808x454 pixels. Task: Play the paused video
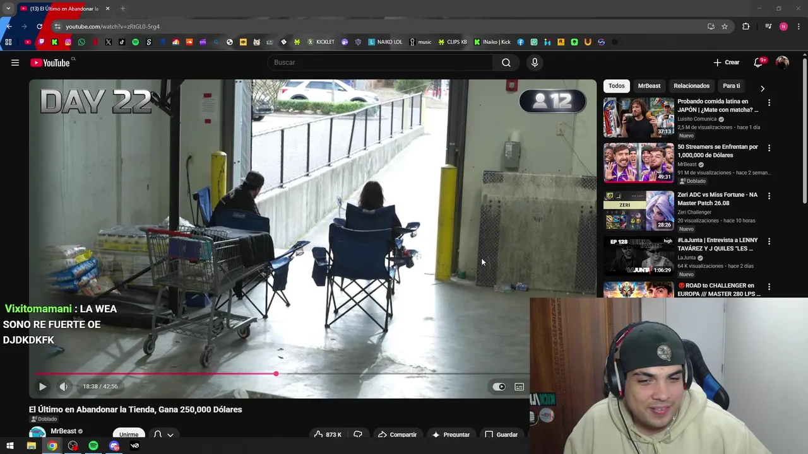coord(42,387)
